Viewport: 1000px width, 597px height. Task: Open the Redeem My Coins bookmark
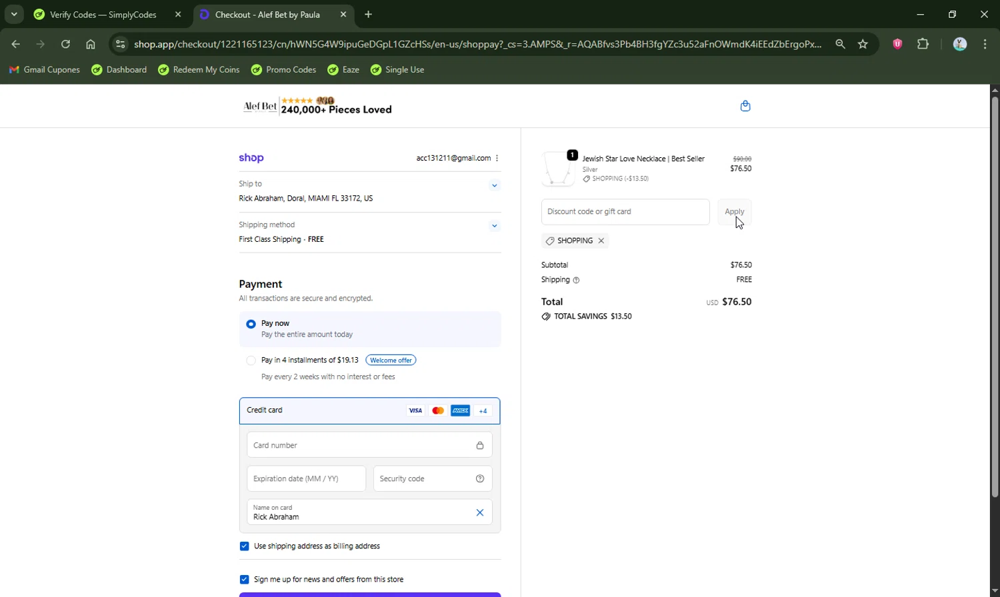199,69
